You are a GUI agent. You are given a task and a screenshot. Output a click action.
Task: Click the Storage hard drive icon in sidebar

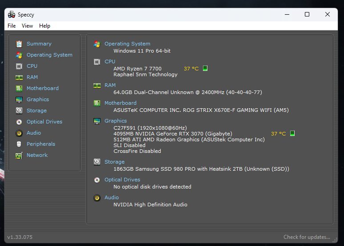tap(19, 111)
